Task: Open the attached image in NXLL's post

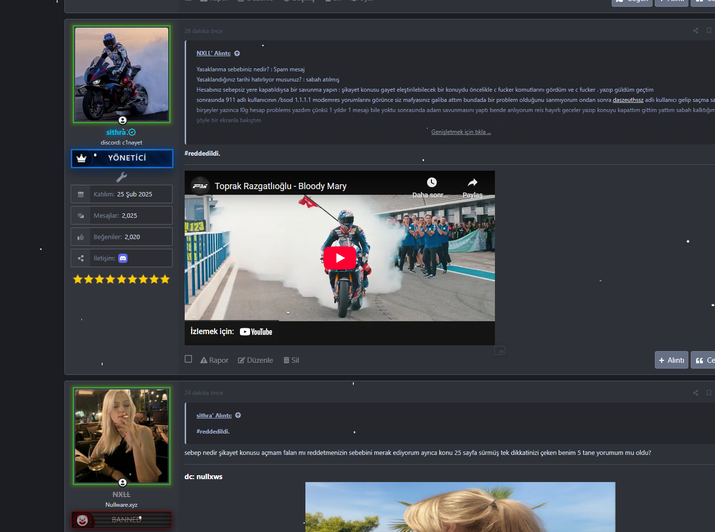Action: tap(460, 507)
